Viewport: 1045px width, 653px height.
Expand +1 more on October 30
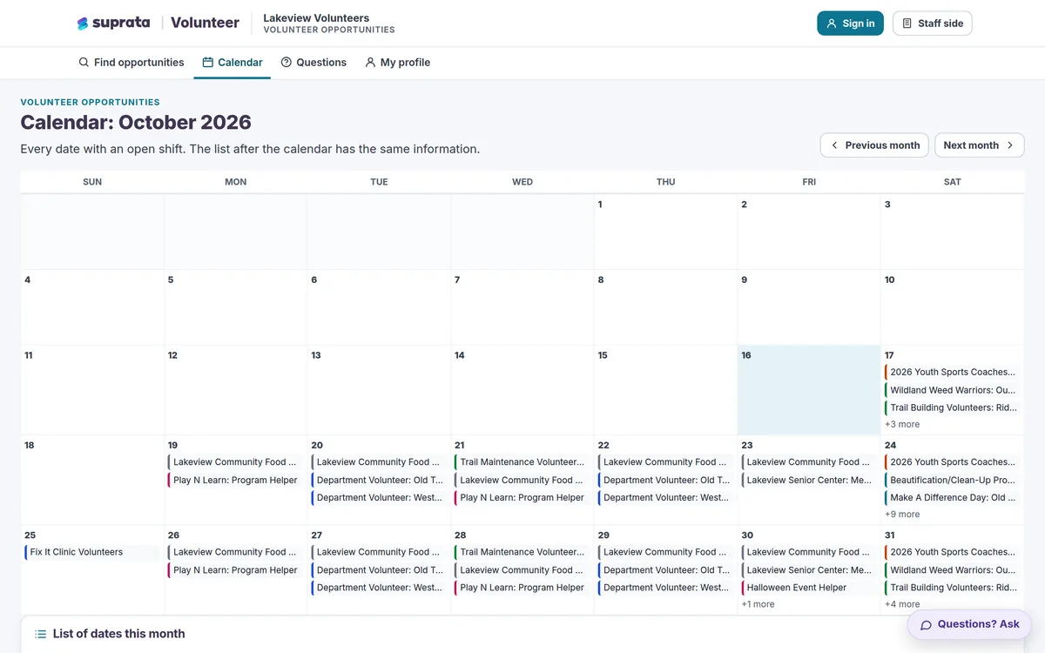point(758,604)
